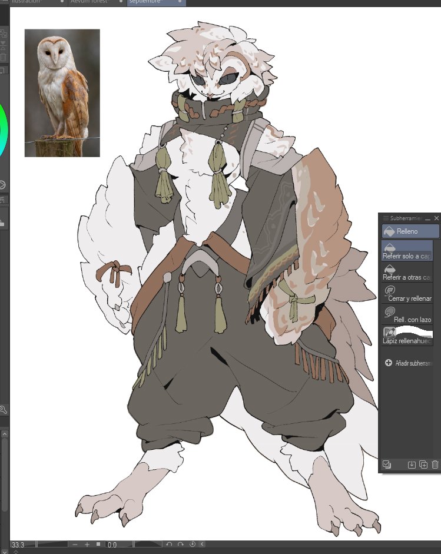The height and width of the screenshot is (554, 441).
Task: Click the wrench settings icon on left edge
Action: tap(3, 410)
